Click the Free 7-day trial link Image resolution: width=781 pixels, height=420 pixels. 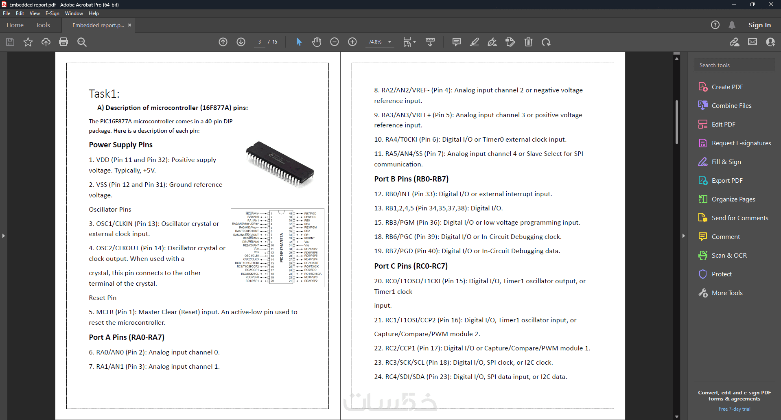point(734,409)
